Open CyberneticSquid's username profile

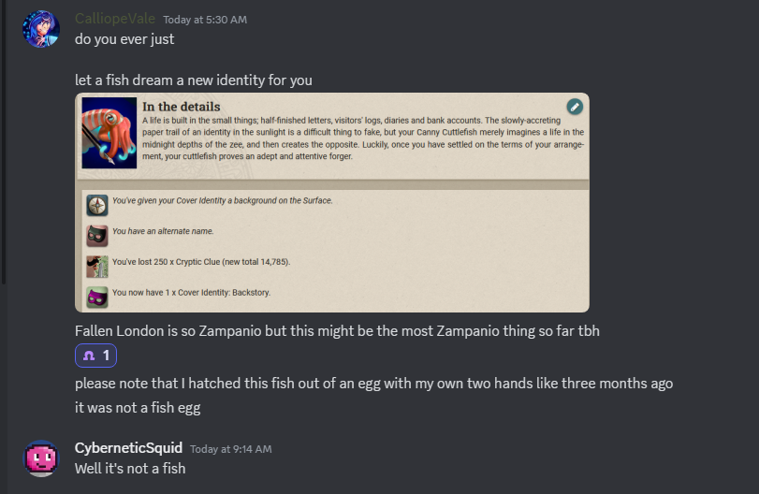click(x=128, y=448)
